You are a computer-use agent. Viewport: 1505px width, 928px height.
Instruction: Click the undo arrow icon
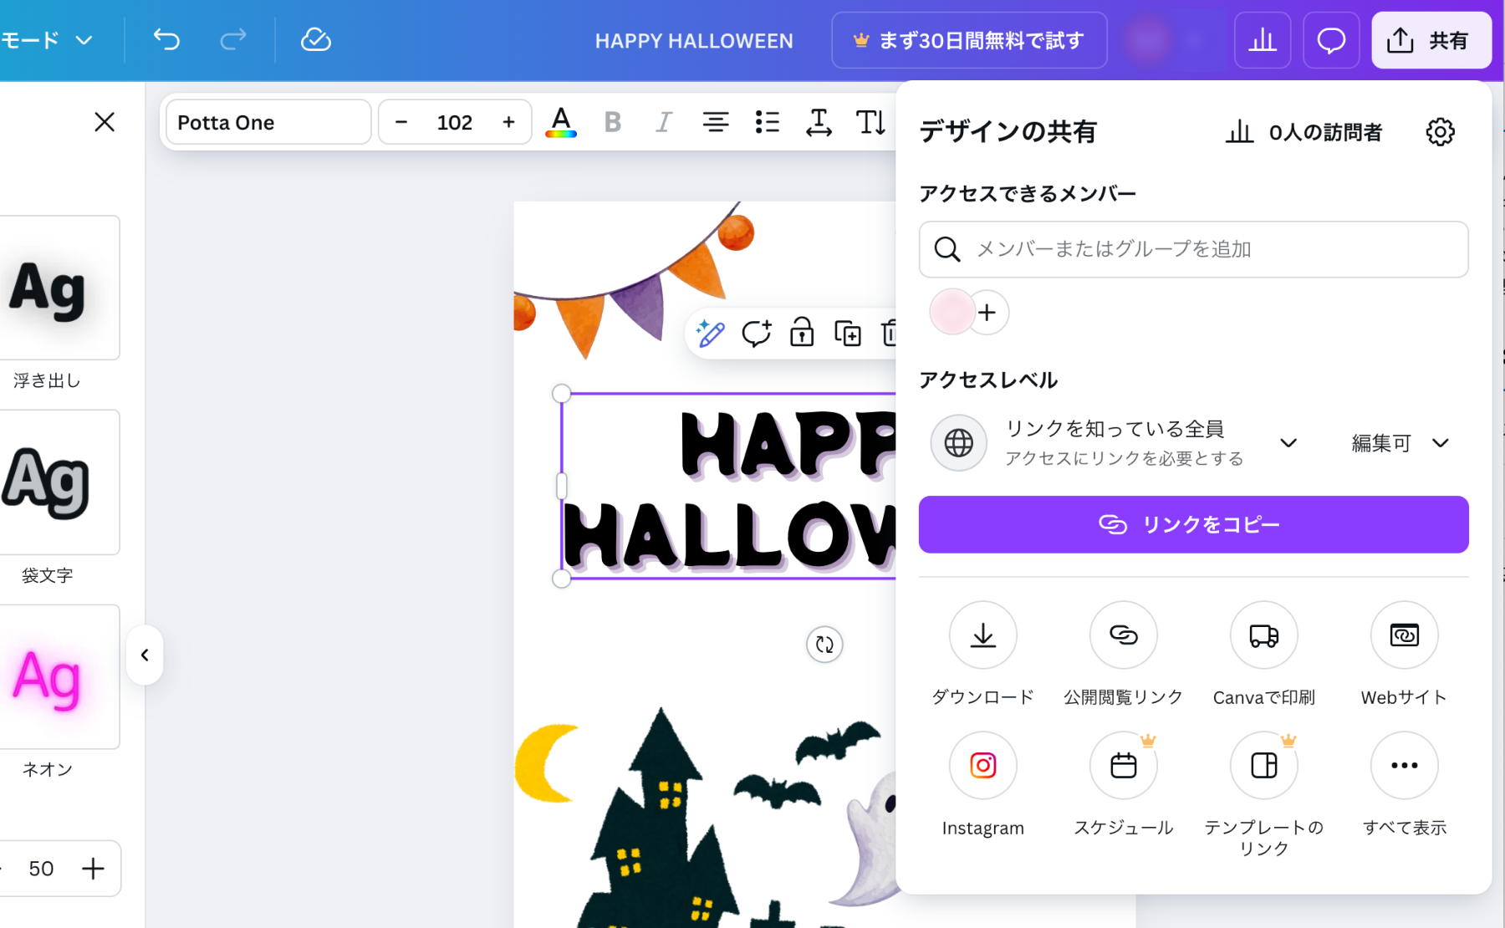[x=166, y=39]
